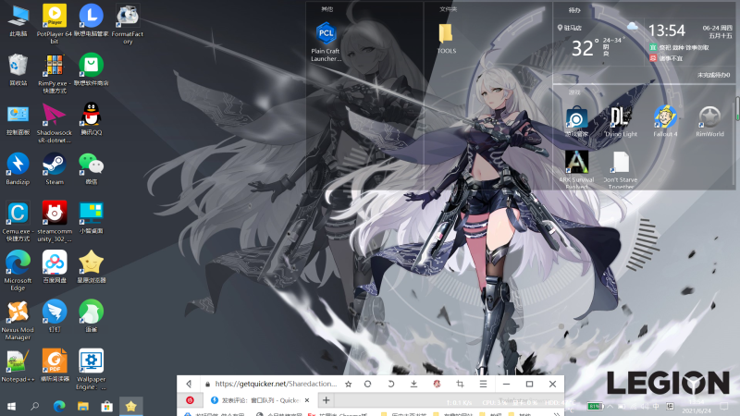Click the 32° weather temperature widget
This screenshot has width=740, height=416.
[585, 48]
